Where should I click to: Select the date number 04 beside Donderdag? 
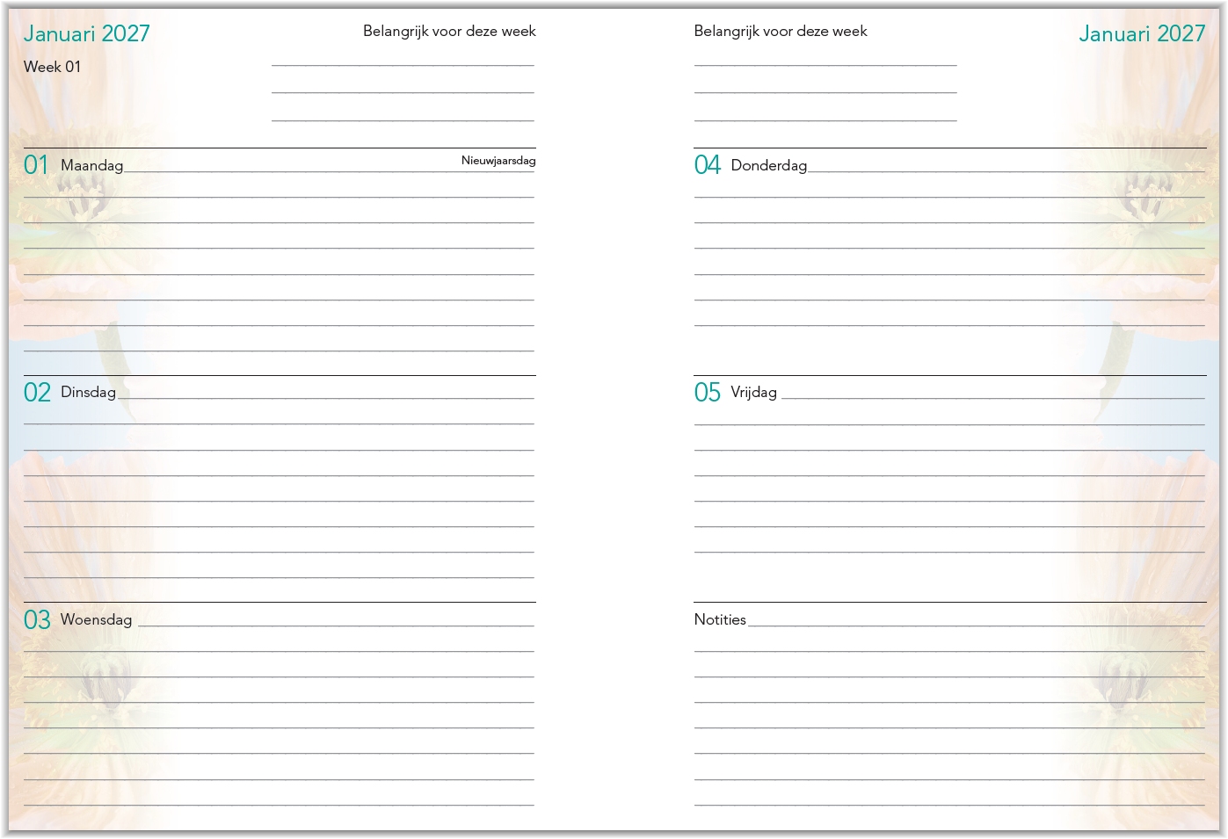click(708, 164)
